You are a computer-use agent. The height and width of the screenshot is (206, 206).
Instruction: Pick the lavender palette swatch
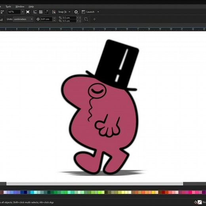[5, 192]
